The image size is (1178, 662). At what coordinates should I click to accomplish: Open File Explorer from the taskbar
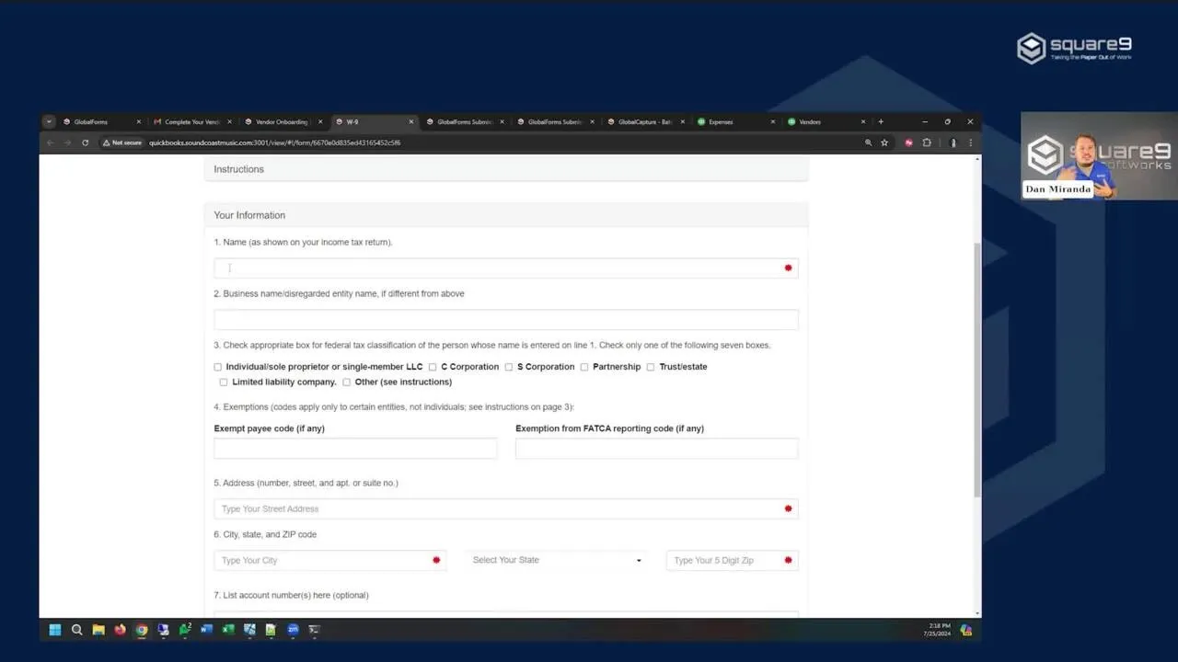pos(98,630)
